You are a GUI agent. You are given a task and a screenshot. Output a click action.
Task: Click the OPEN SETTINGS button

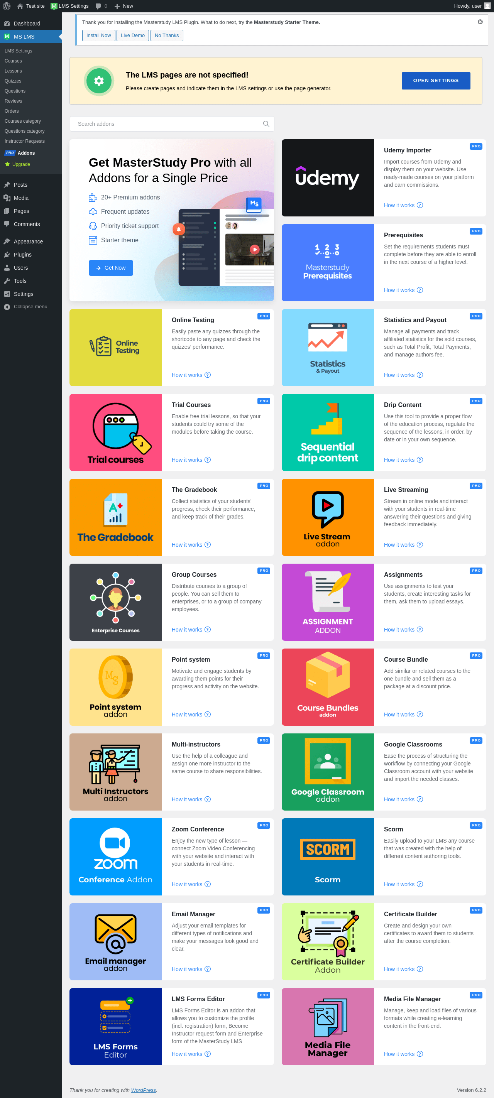point(436,81)
